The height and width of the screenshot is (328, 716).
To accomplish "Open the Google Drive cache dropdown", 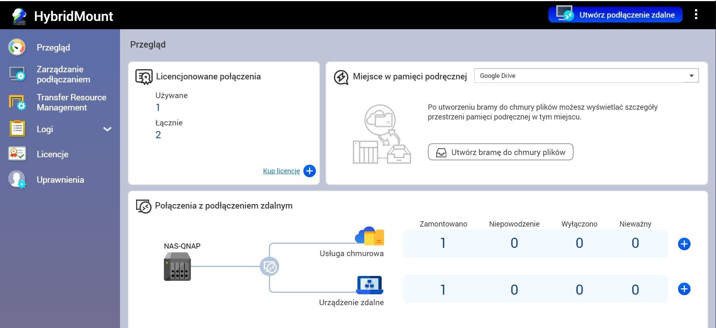I will (x=586, y=76).
